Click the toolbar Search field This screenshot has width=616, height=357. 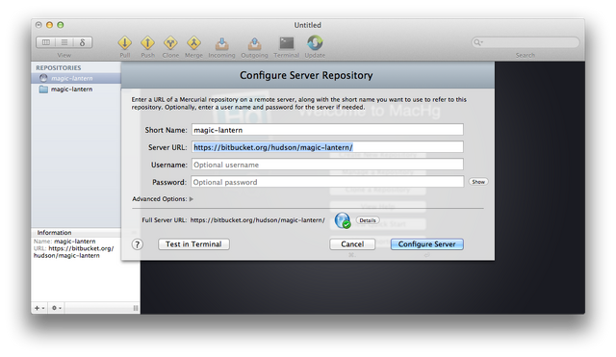pyautogui.click(x=526, y=42)
